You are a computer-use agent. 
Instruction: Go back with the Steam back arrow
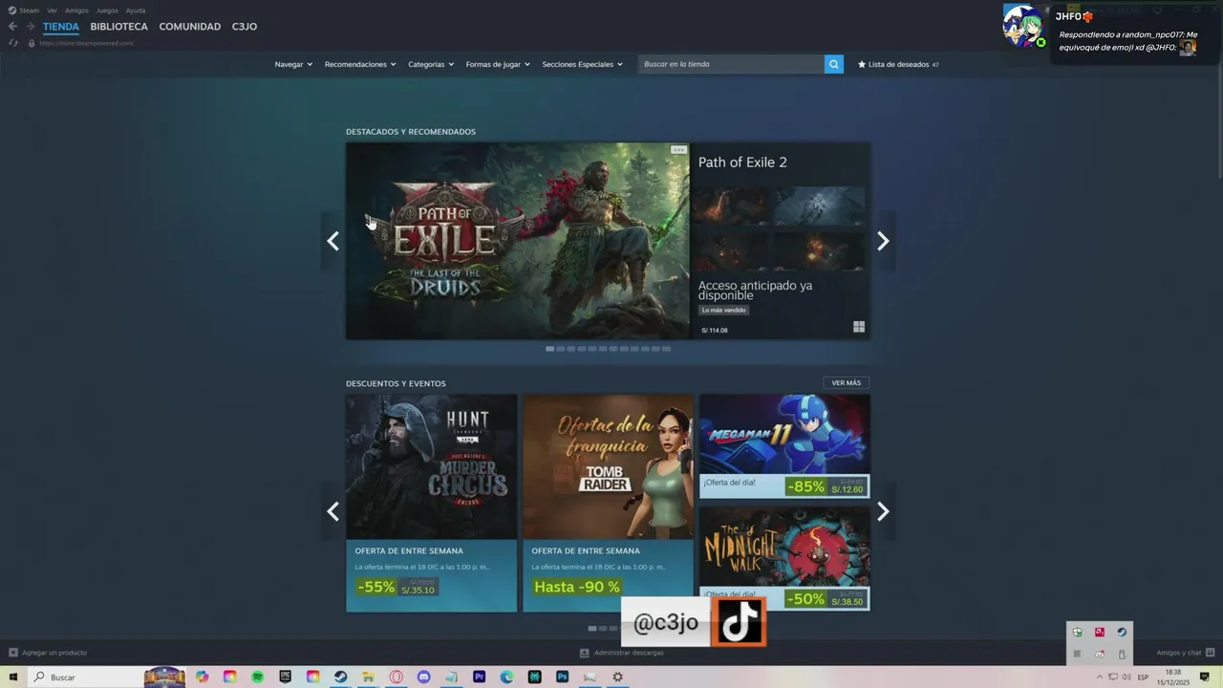click(12, 27)
